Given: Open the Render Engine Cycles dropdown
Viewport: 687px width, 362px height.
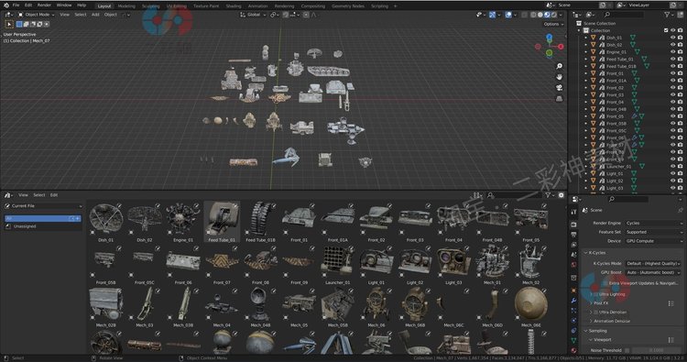Looking at the screenshot, I should (654, 223).
